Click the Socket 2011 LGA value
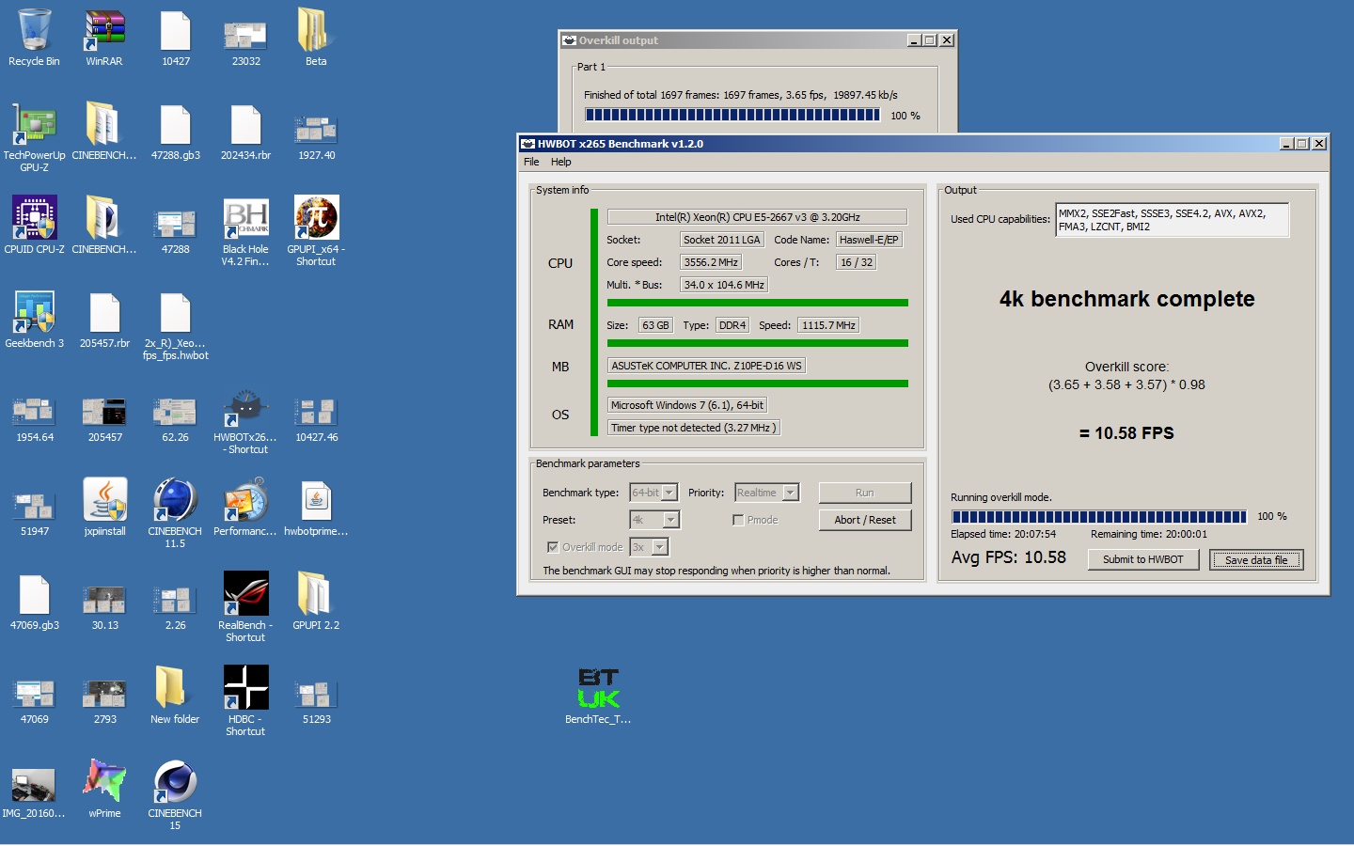 pyautogui.click(x=721, y=240)
